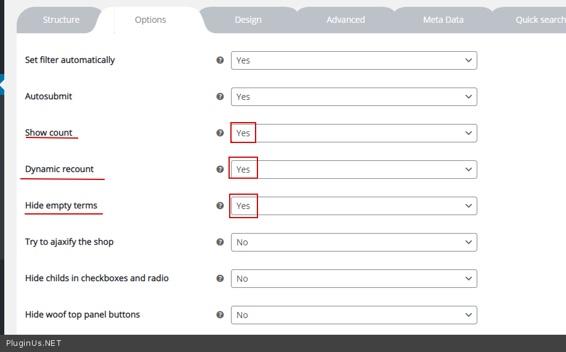The height and width of the screenshot is (352, 566).
Task: Select the Meta Data tab
Action: pyautogui.click(x=443, y=20)
